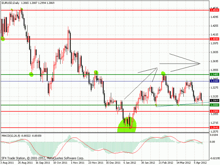Screen dimensions: 220x165
Task: Select the red horizontal line at 1.4504
Action: tap(105, 10)
